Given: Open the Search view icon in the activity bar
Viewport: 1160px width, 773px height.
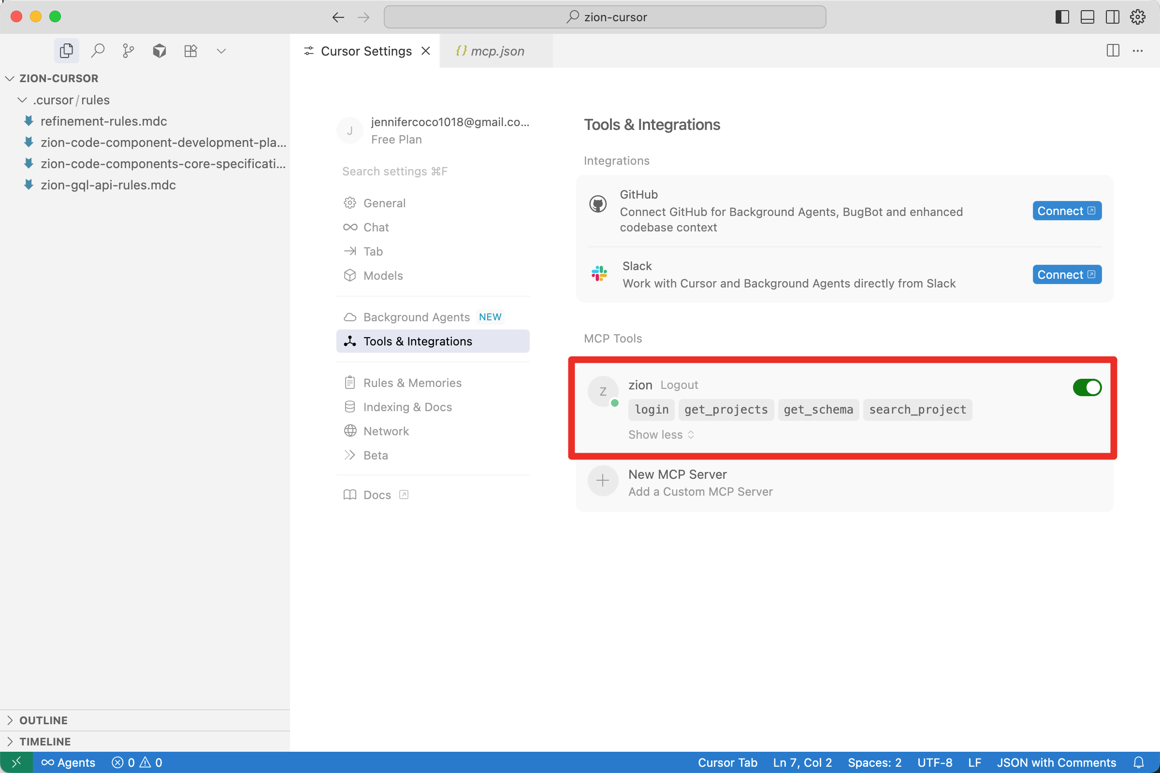Looking at the screenshot, I should [x=98, y=51].
